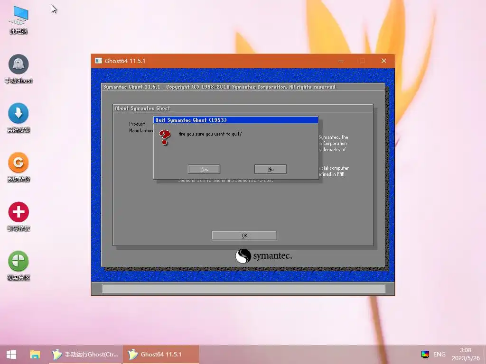Image resolution: width=486 pixels, height=364 pixels.
Task: Open File Explorer from taskbar
Action: pyautogui.click(x=35, y=355)
